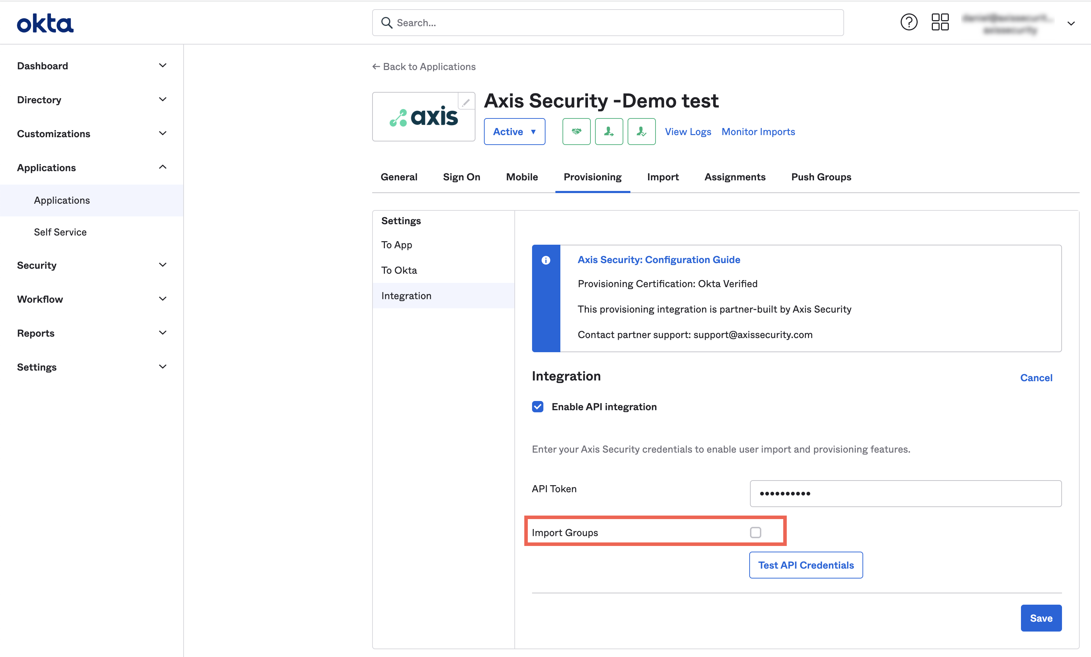Click Test API Credentials button
This screenshot has width=1091, height=657.
click(806, 565)
